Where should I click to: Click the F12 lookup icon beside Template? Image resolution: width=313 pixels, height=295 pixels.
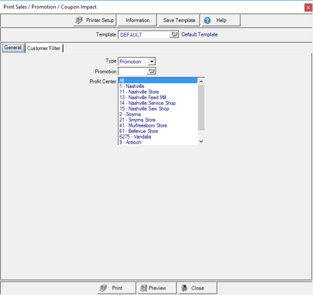[174, 34]
